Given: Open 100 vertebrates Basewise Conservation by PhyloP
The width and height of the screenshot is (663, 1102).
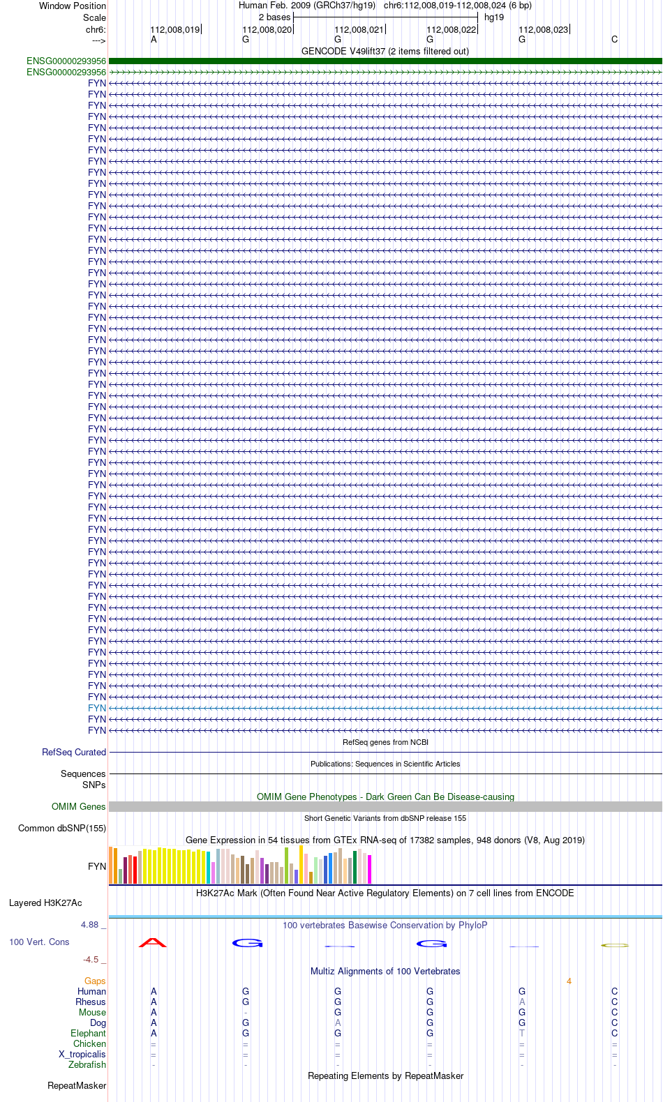Looking at the screenshot, I should click(x=385, y=926).
